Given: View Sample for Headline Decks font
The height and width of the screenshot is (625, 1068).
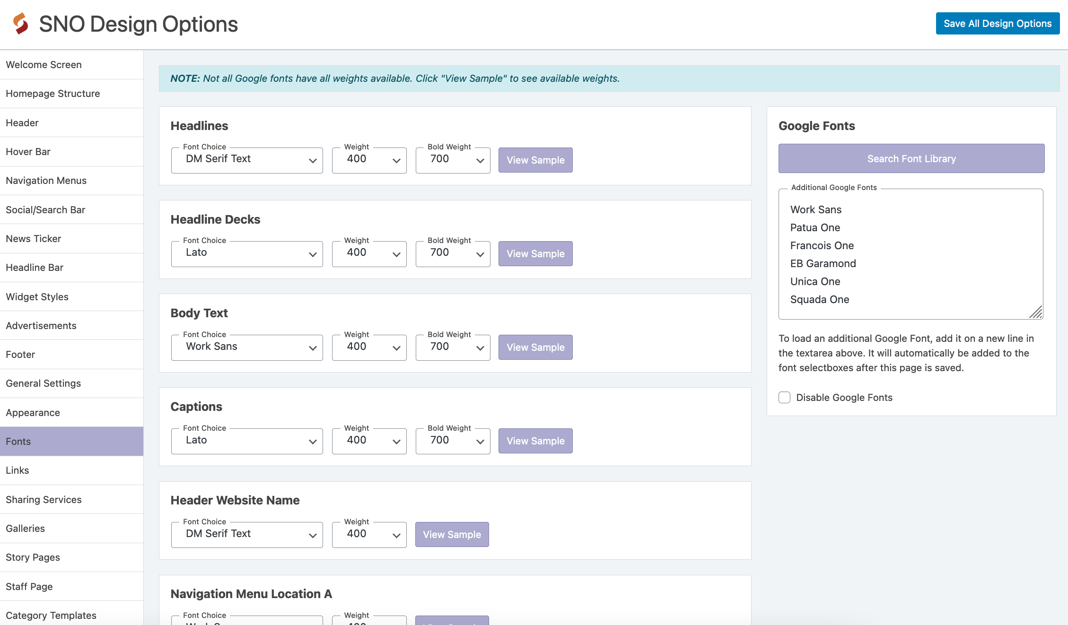Looking at the screenshot, I should (x=535, y=253).
